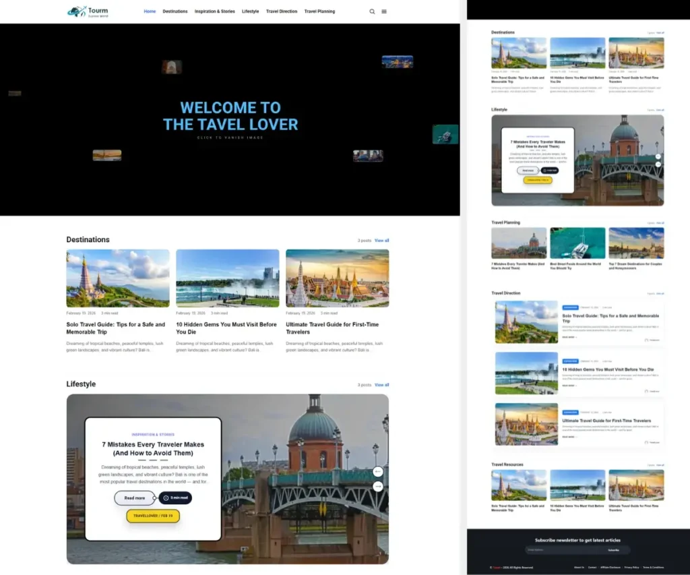
Task: Click the Tourm airplane logo
Action: (x=77, y=11)
